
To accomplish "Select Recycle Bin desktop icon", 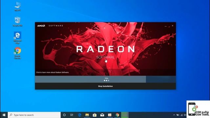I will (x=17, y=22).
